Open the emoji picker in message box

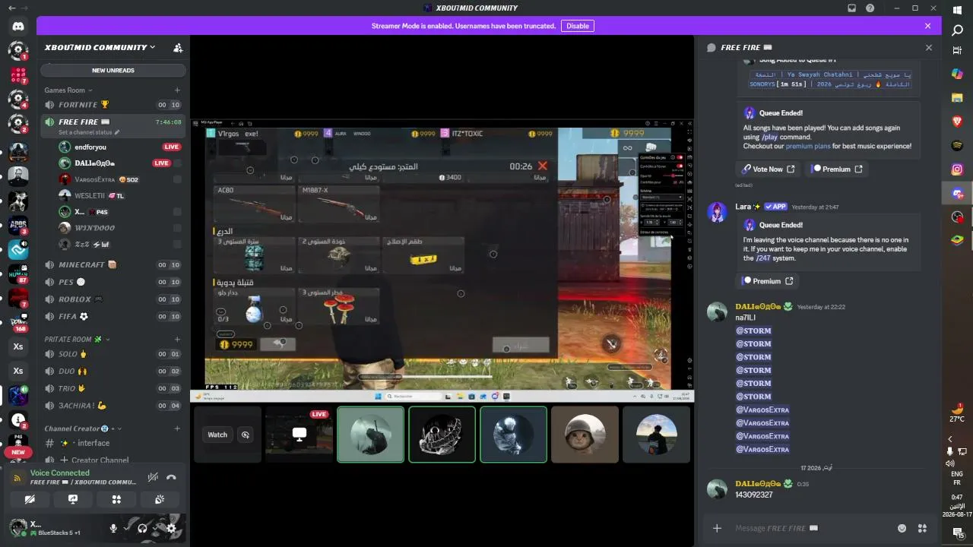tap(902, 528)
